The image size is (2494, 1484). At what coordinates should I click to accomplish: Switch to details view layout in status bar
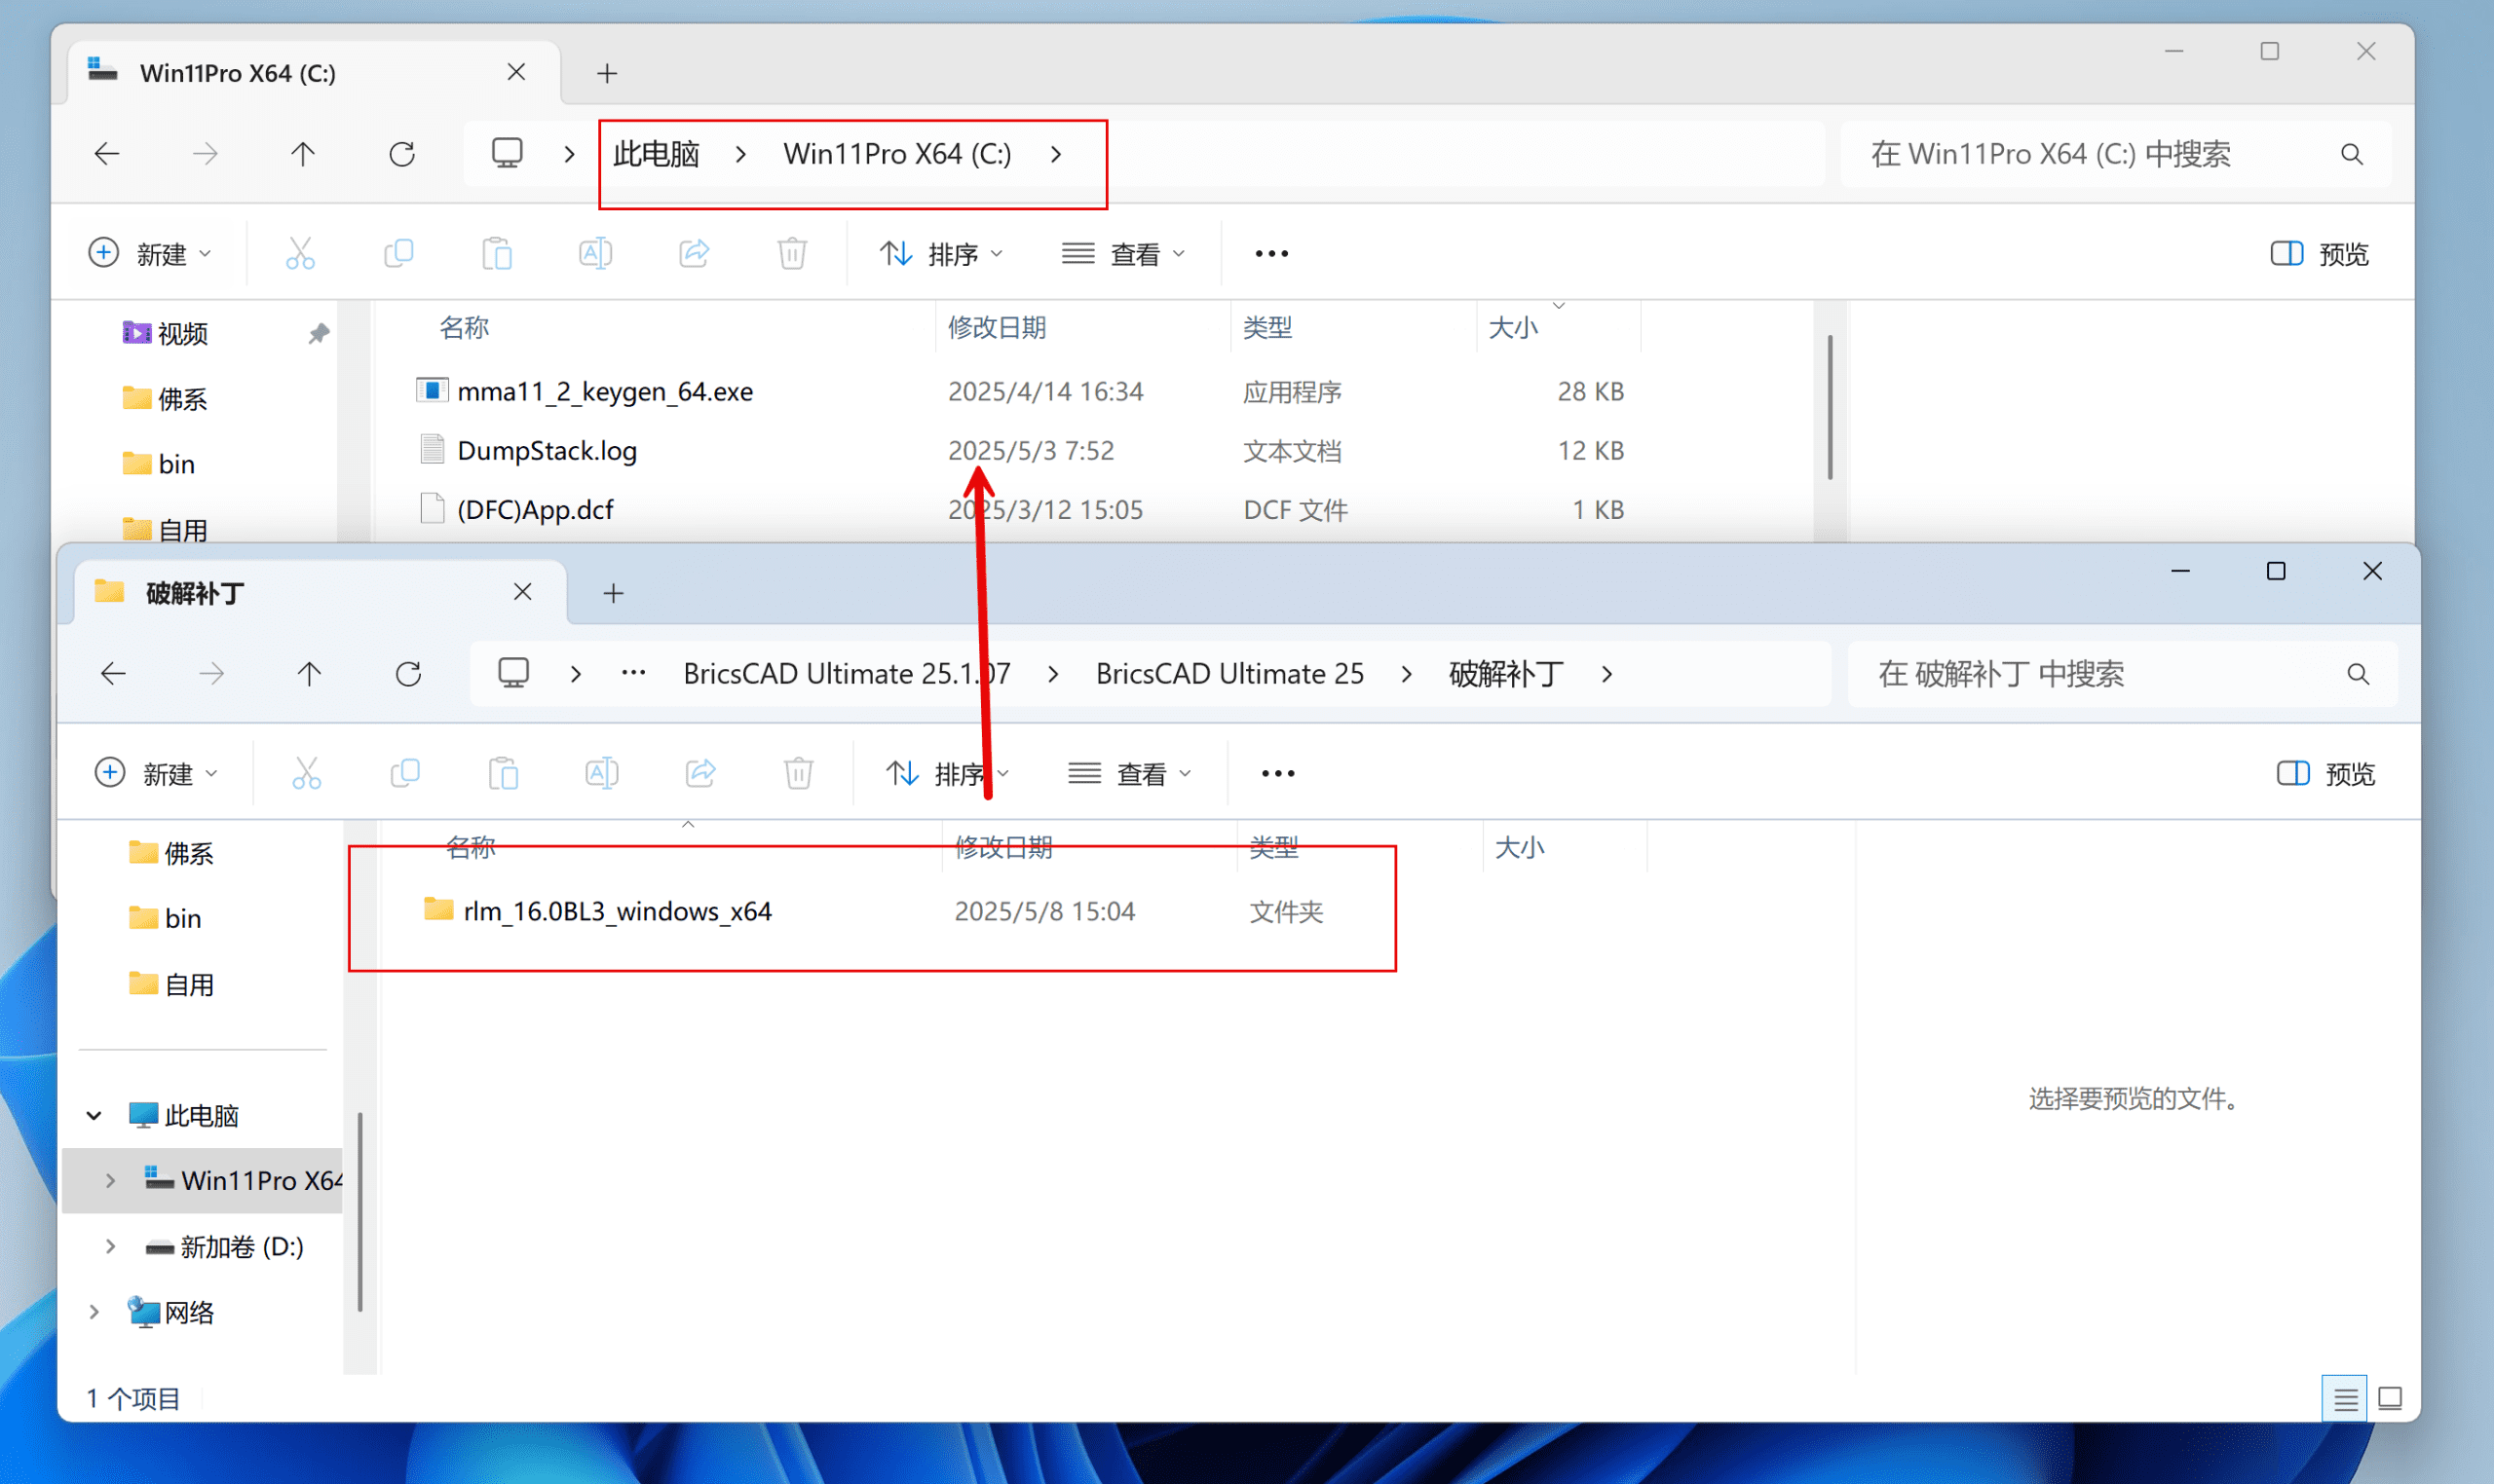(x=2344, y=1397)
